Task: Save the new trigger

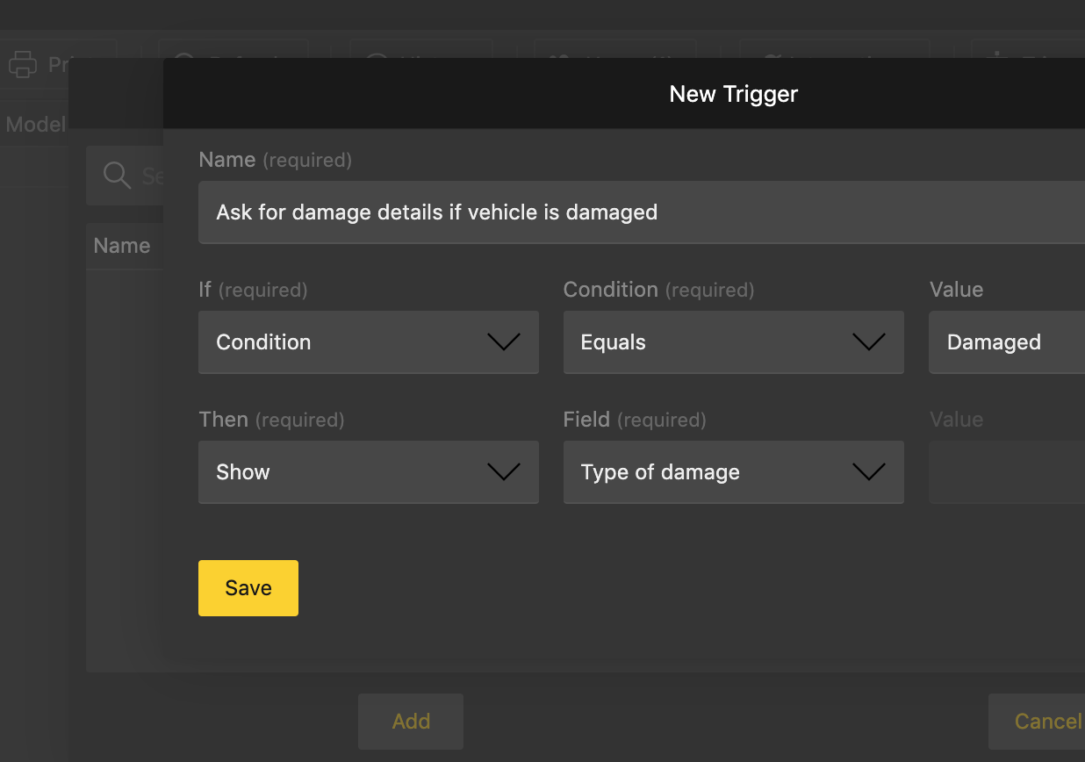Action: (x=248, y=588)
